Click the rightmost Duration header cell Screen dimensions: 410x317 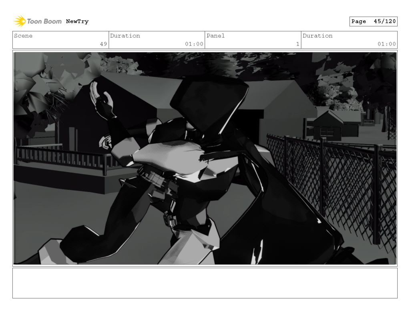(x=318, y=36)
